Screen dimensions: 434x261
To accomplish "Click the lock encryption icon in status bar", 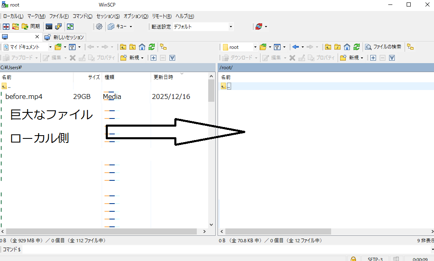I will click(353, 259).
